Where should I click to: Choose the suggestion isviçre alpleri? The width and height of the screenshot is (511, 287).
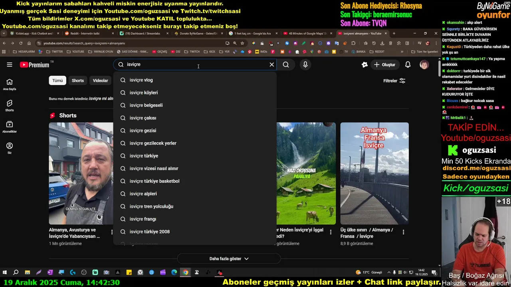point(195,194)
